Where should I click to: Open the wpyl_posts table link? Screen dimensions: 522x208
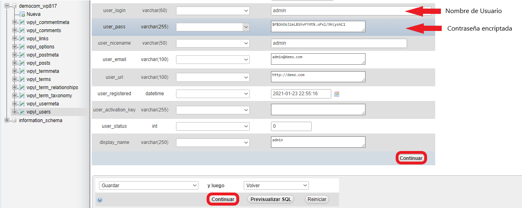click(39, 63)
